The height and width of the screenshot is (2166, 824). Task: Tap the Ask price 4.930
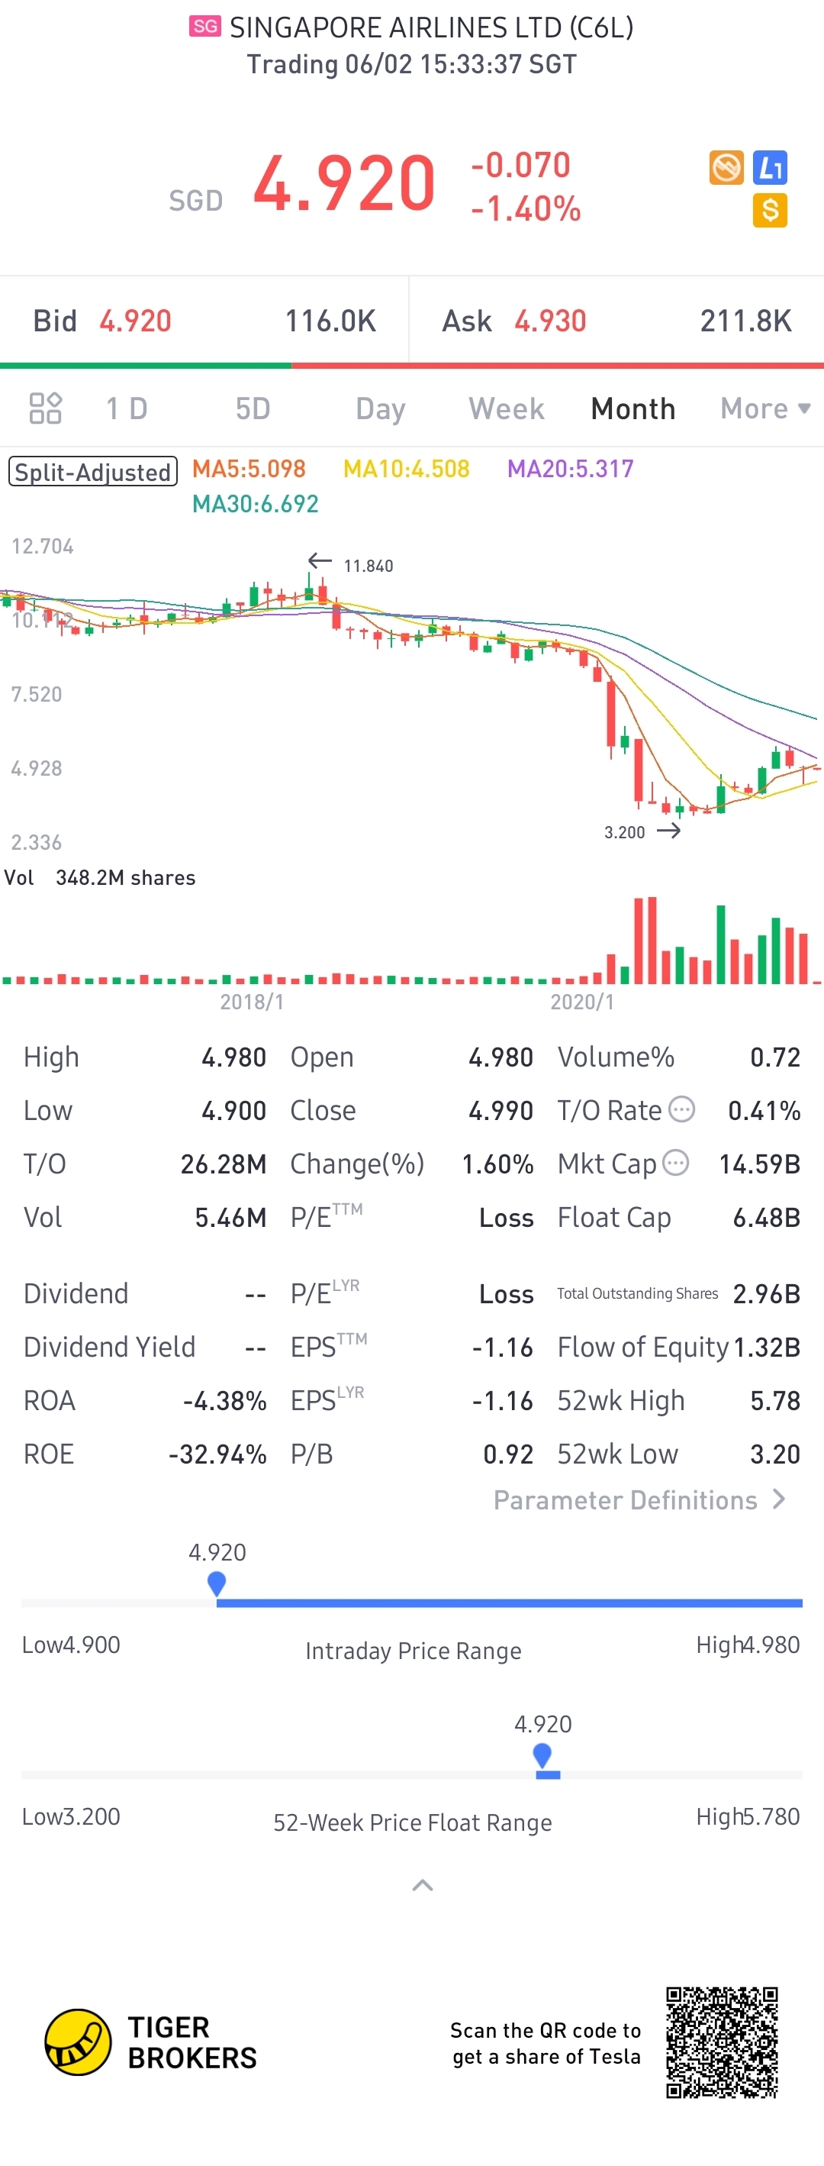550,321
